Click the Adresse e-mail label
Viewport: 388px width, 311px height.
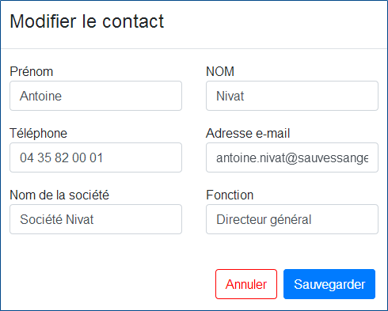tap(248, 133)
